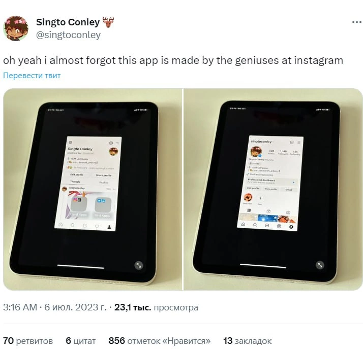Open the left tablet photo showing Threads
363x352 pixels.
point(93,189)
